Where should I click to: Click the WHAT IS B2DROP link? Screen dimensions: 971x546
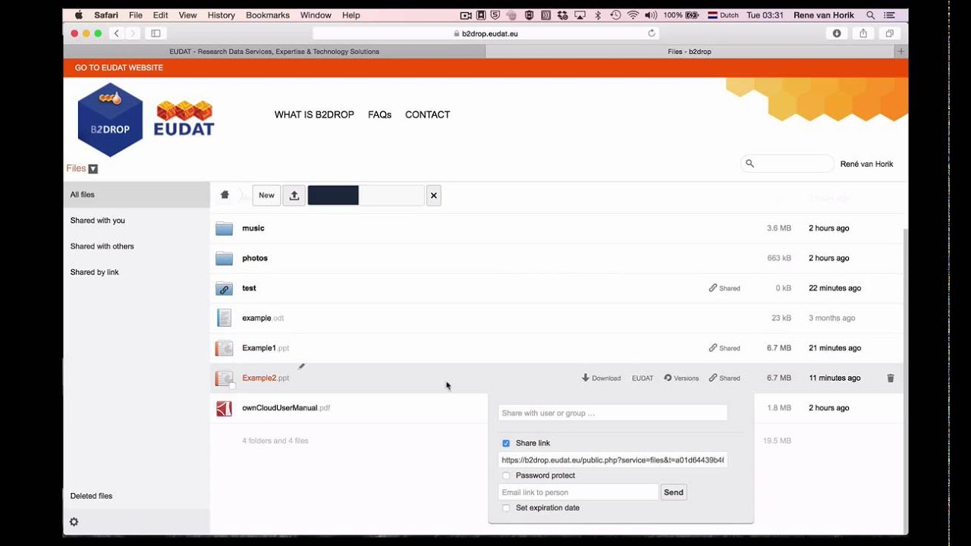coord(314,115)
